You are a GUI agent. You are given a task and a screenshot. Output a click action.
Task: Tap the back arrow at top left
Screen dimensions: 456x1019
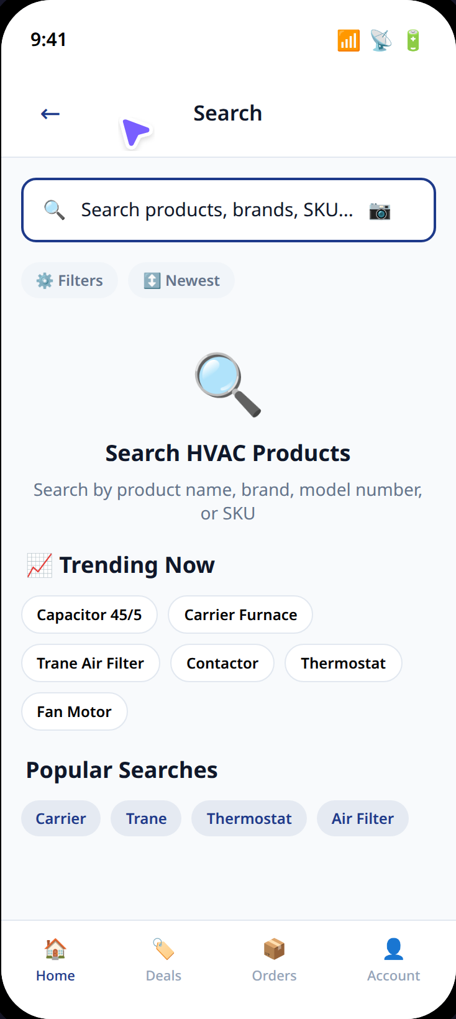click(50, 113)
